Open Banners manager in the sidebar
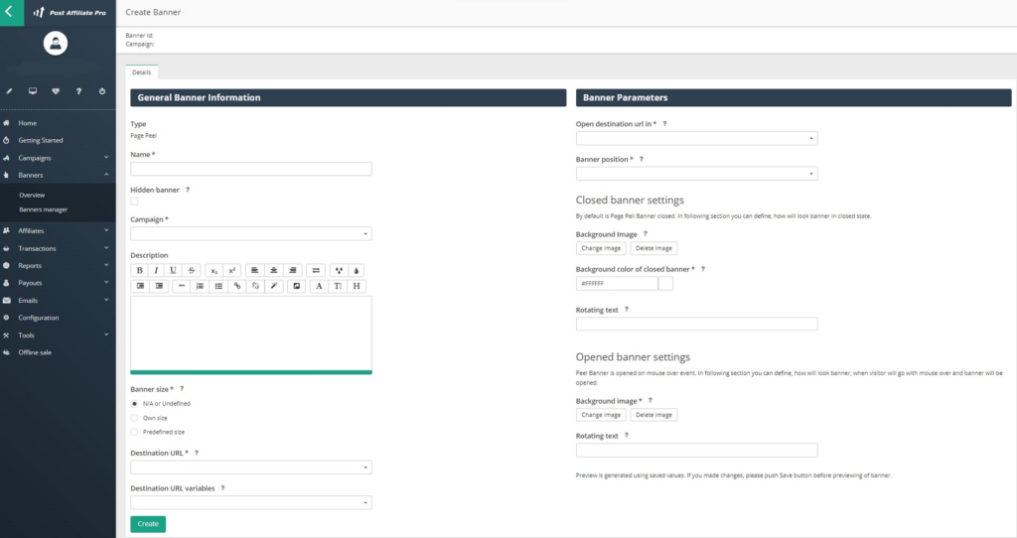Screen dimensions: 1017x538 tap(43, 209)
